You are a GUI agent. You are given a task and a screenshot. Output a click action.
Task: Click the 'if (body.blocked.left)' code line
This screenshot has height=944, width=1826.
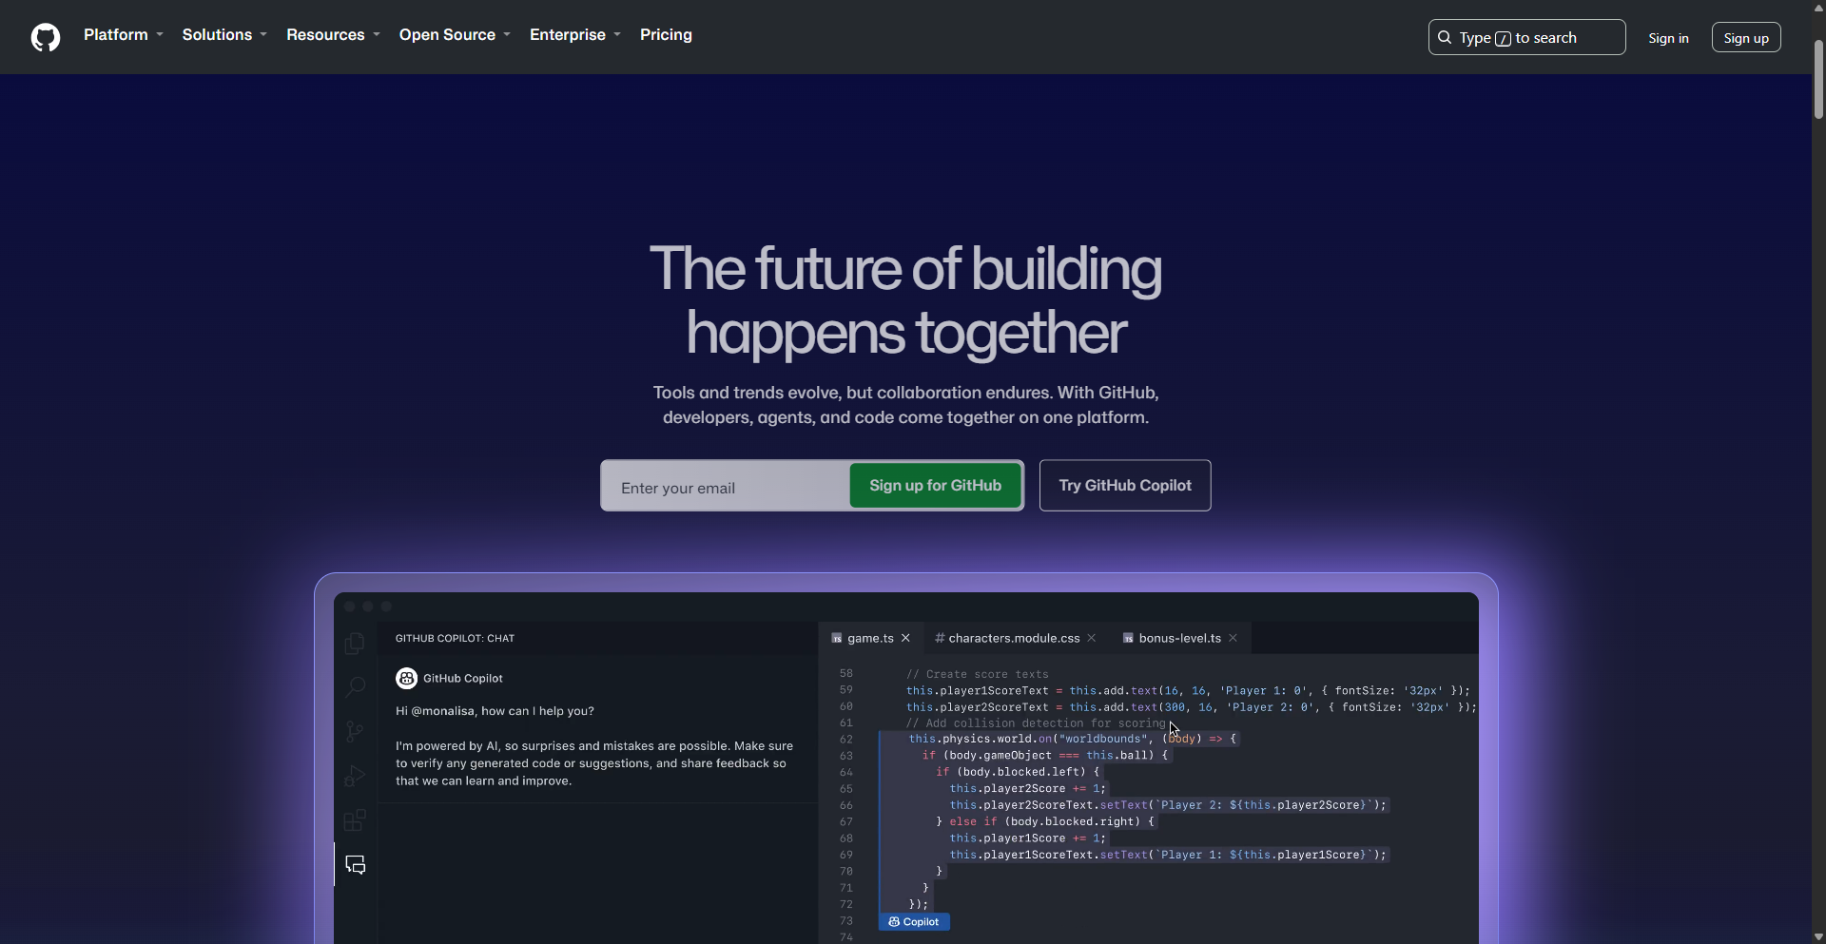(1017, 772)
